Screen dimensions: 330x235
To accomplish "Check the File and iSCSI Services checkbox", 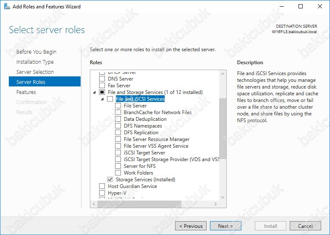I will point(110,99).
